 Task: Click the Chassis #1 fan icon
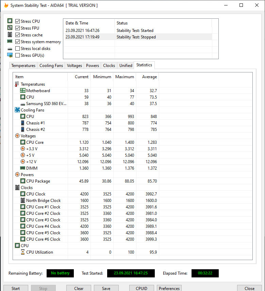tap(23, 123)
